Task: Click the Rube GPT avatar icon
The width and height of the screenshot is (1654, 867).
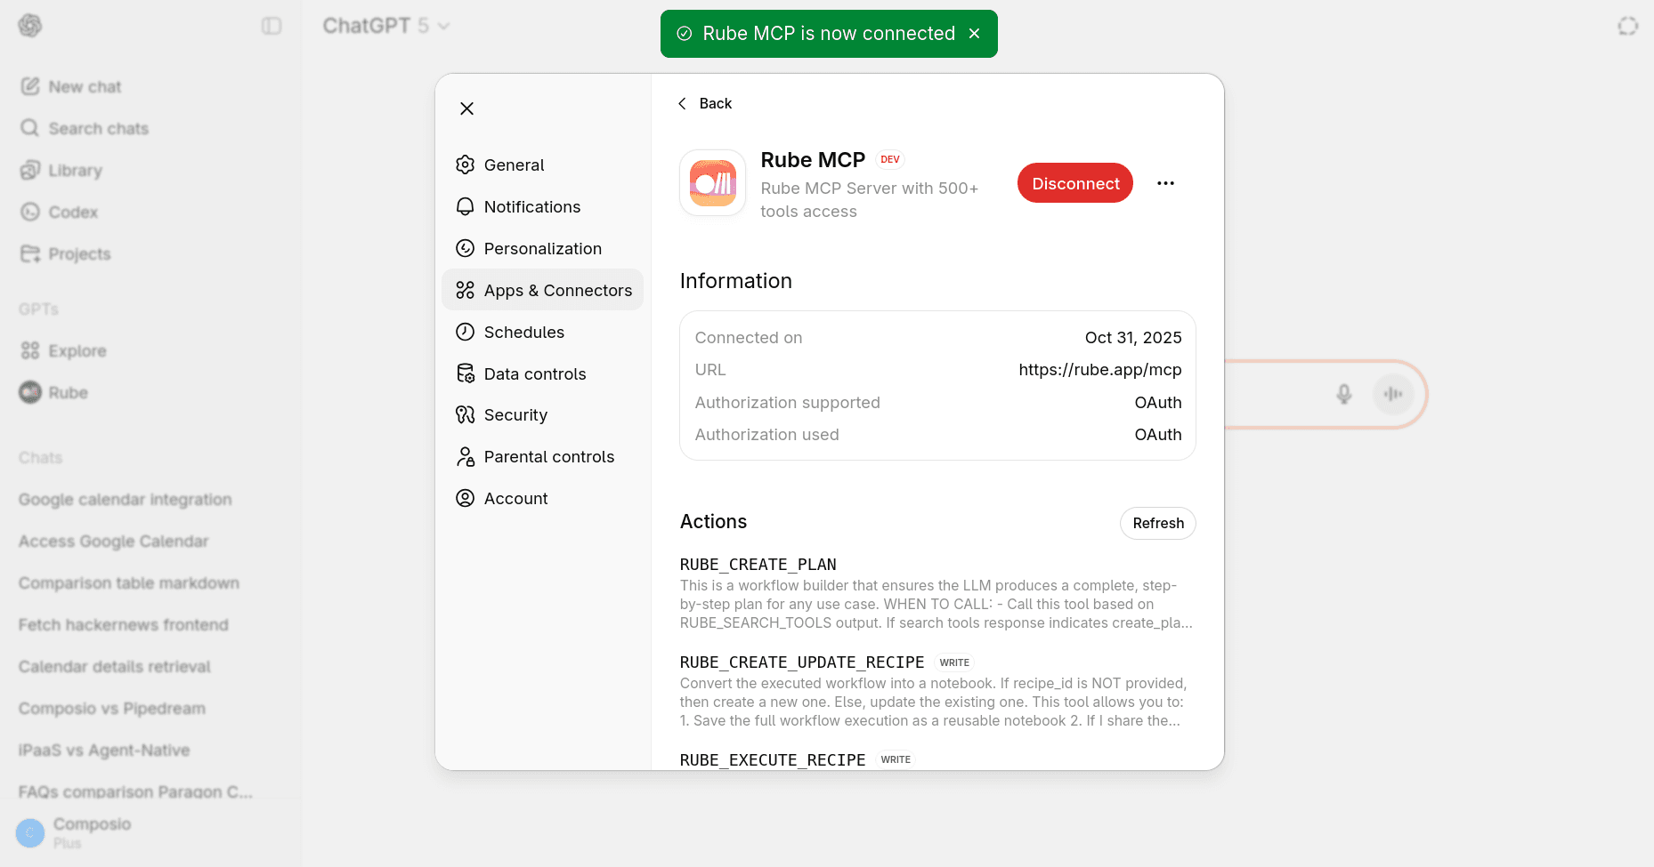Action: pyautogui.click(x=30, y=392)
